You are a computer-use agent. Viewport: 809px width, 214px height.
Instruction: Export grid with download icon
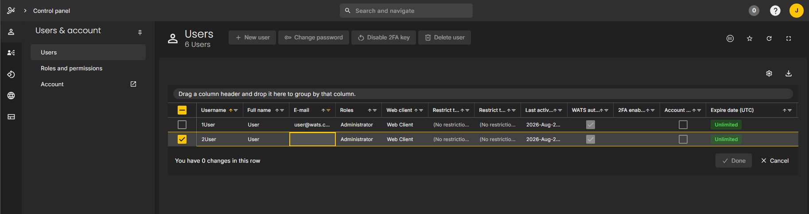pyautogui.click(x=789, y=73)
